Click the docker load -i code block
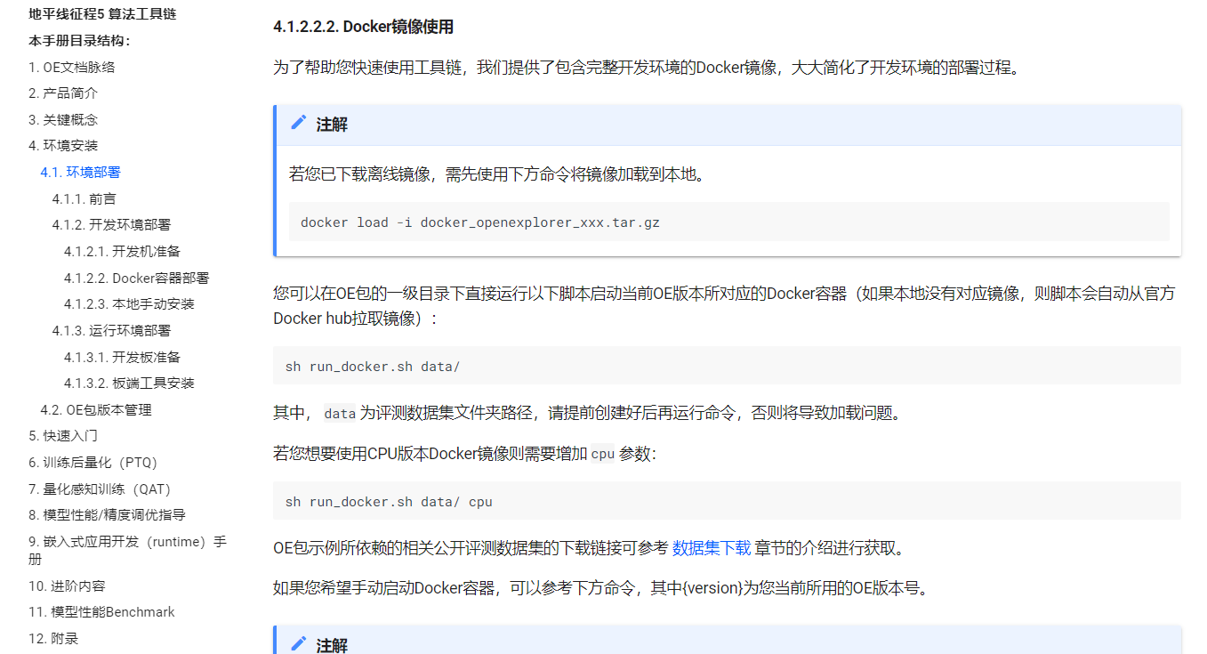 pyautogui.click(x=728, y=222)
